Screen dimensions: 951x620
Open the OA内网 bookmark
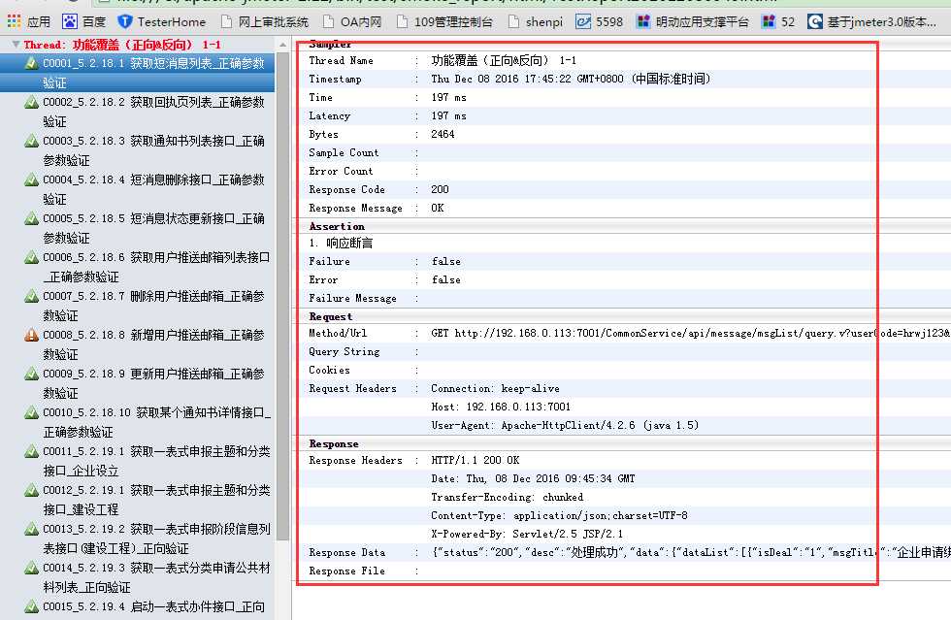[x=352, y=22]
